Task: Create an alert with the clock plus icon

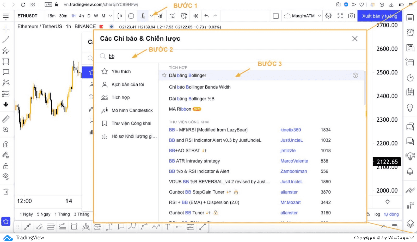Action: pos(184,16)
